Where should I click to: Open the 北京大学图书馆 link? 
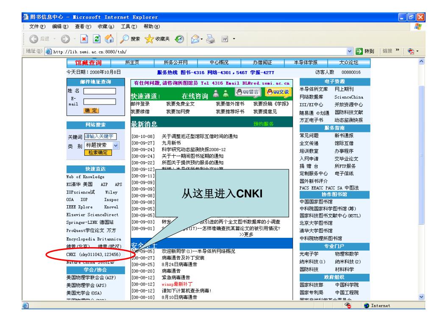(316, 223)
